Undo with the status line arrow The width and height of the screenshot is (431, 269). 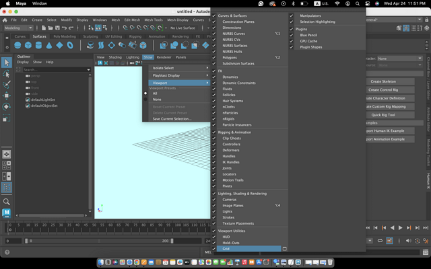pyautogui.click(x=65, y=28)
